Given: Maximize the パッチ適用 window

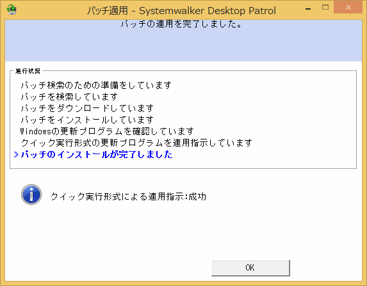Looking at the screenshot, I should tap(325, 8).
